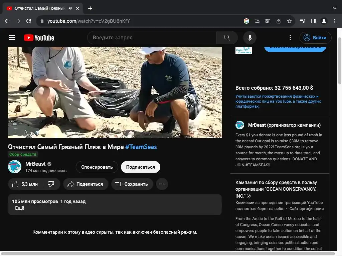Image resolution: width=342 pixels, height=256 pixels.
Task: Click the Спонсировать join button
Action: pos(97,167)
